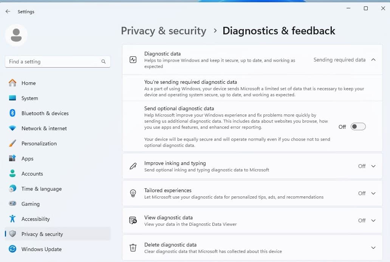This screenshot has height=262, width=390.
Task: Open Time & language from sidebar
Action: (x=41, y=189)
